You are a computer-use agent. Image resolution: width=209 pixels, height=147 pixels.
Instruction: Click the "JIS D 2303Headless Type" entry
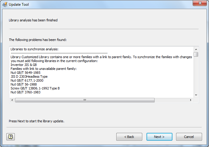coord(29,77)
